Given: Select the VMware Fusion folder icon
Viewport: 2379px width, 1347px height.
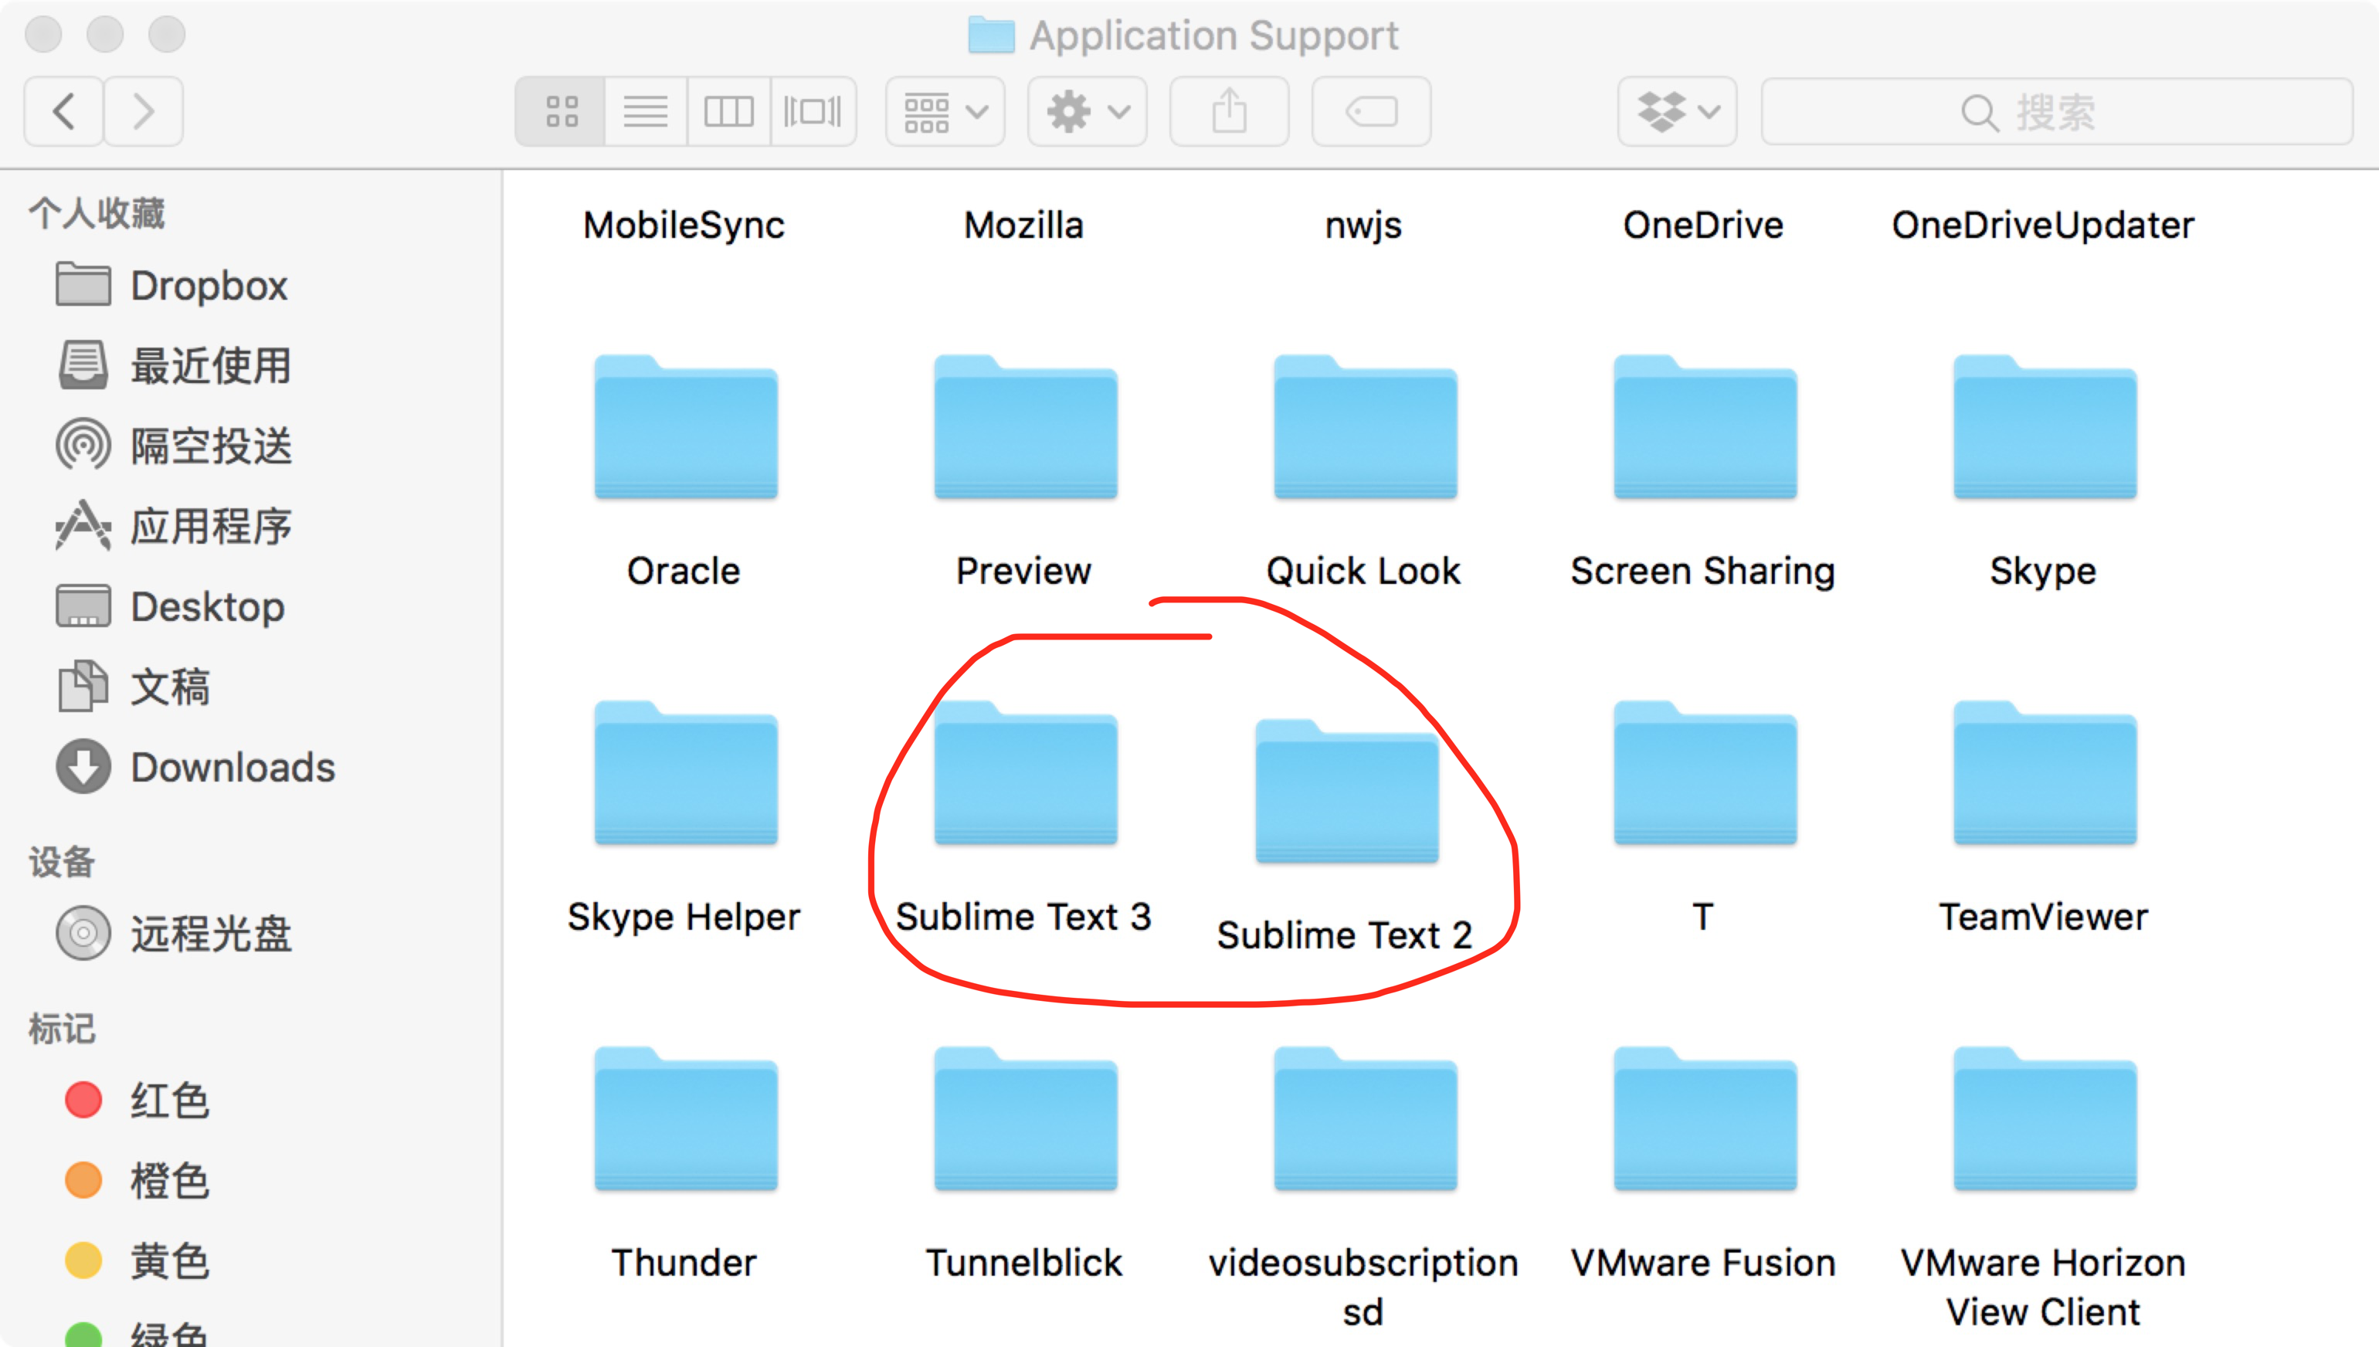Looking at the screenshot, I should pyautogui.click(x=1705, y=1119).
